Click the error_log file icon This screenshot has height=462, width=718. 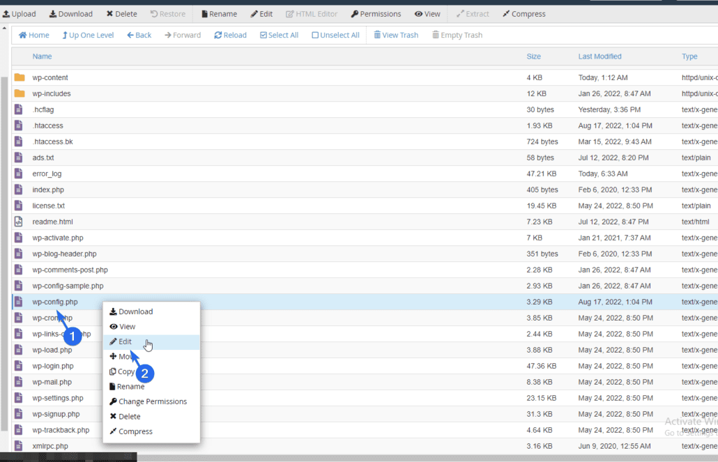pyautogui.click(x=18, y=174)
